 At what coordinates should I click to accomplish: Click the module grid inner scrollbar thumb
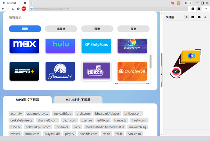[x=150, y=62]
